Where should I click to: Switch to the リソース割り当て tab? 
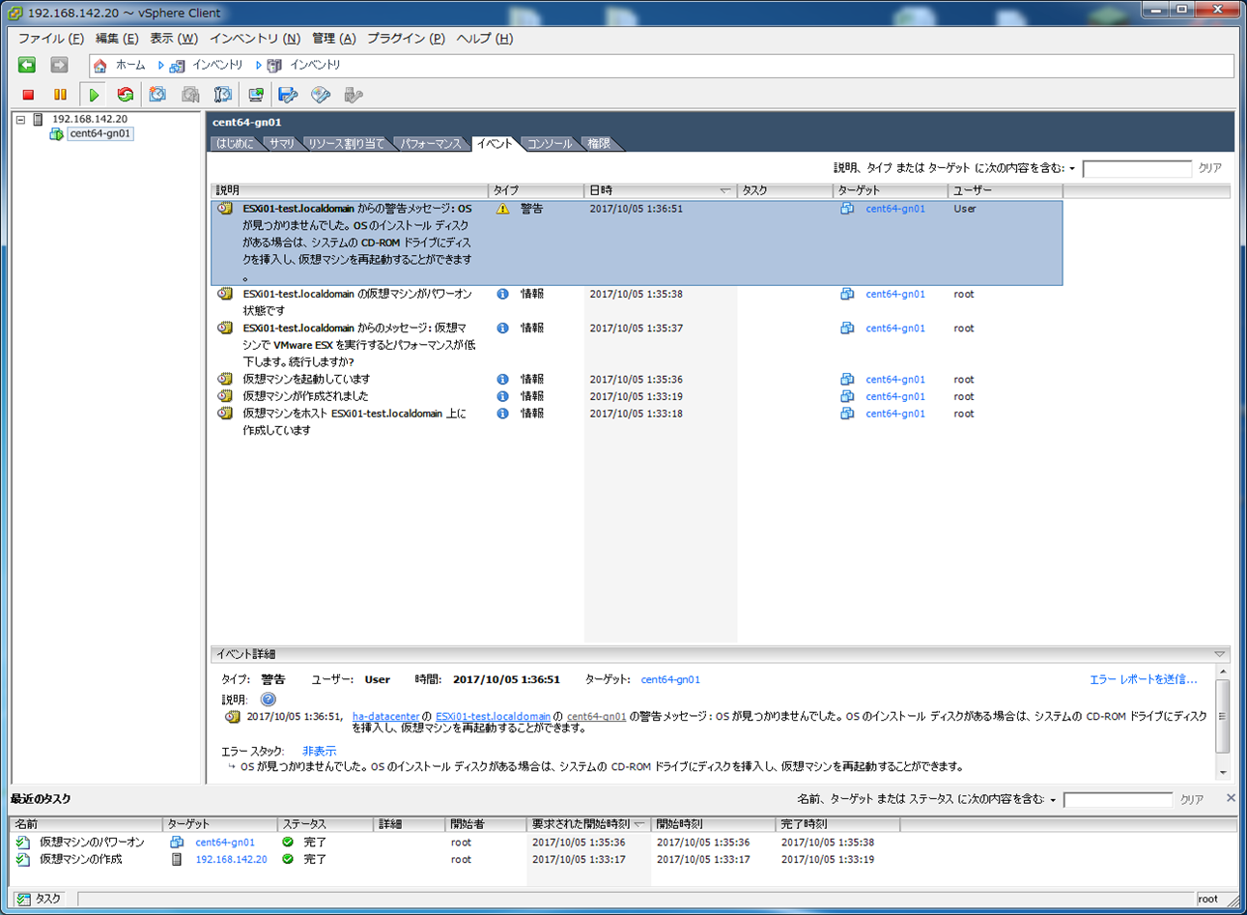[x=346, y=144]
